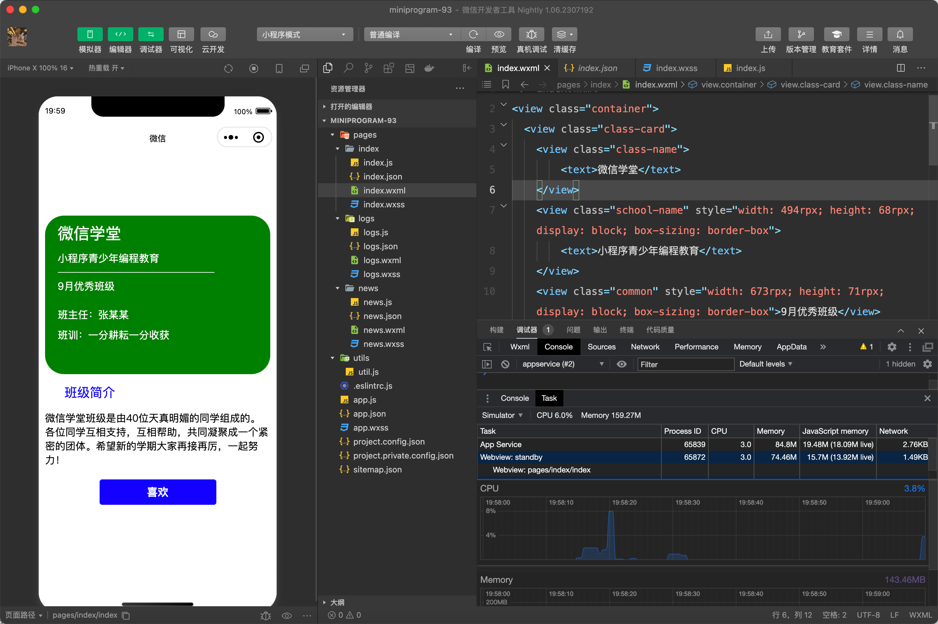The height and width of the screenshot is (624, 938).
Task: Open the extensions icon in the sidebar
Action: point(389,68)
